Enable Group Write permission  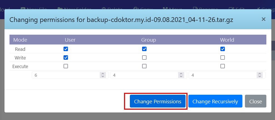[144, 58]
